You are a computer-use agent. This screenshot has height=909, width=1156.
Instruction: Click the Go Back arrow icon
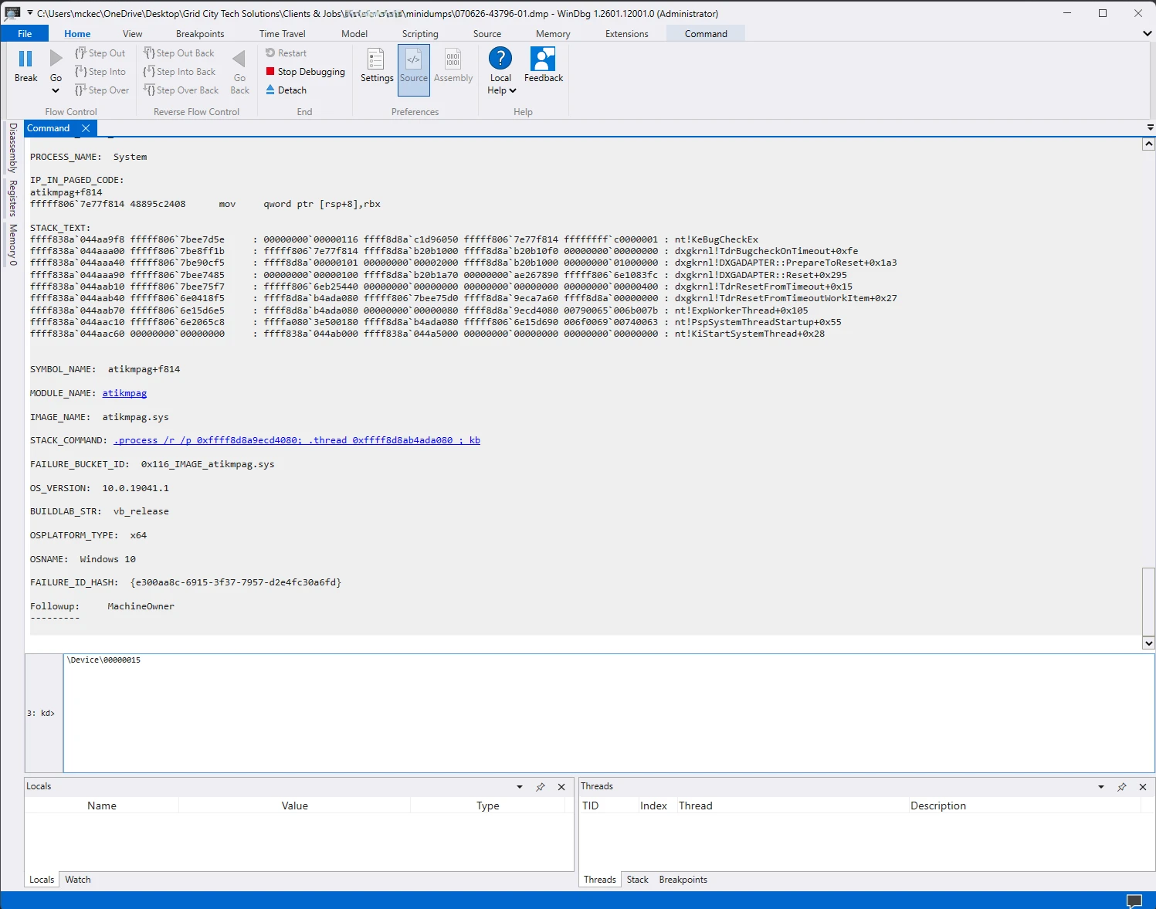pos(239,59)
